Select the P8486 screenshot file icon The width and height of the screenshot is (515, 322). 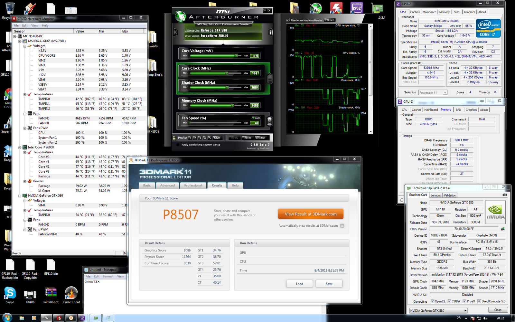(x=30, y=296)
